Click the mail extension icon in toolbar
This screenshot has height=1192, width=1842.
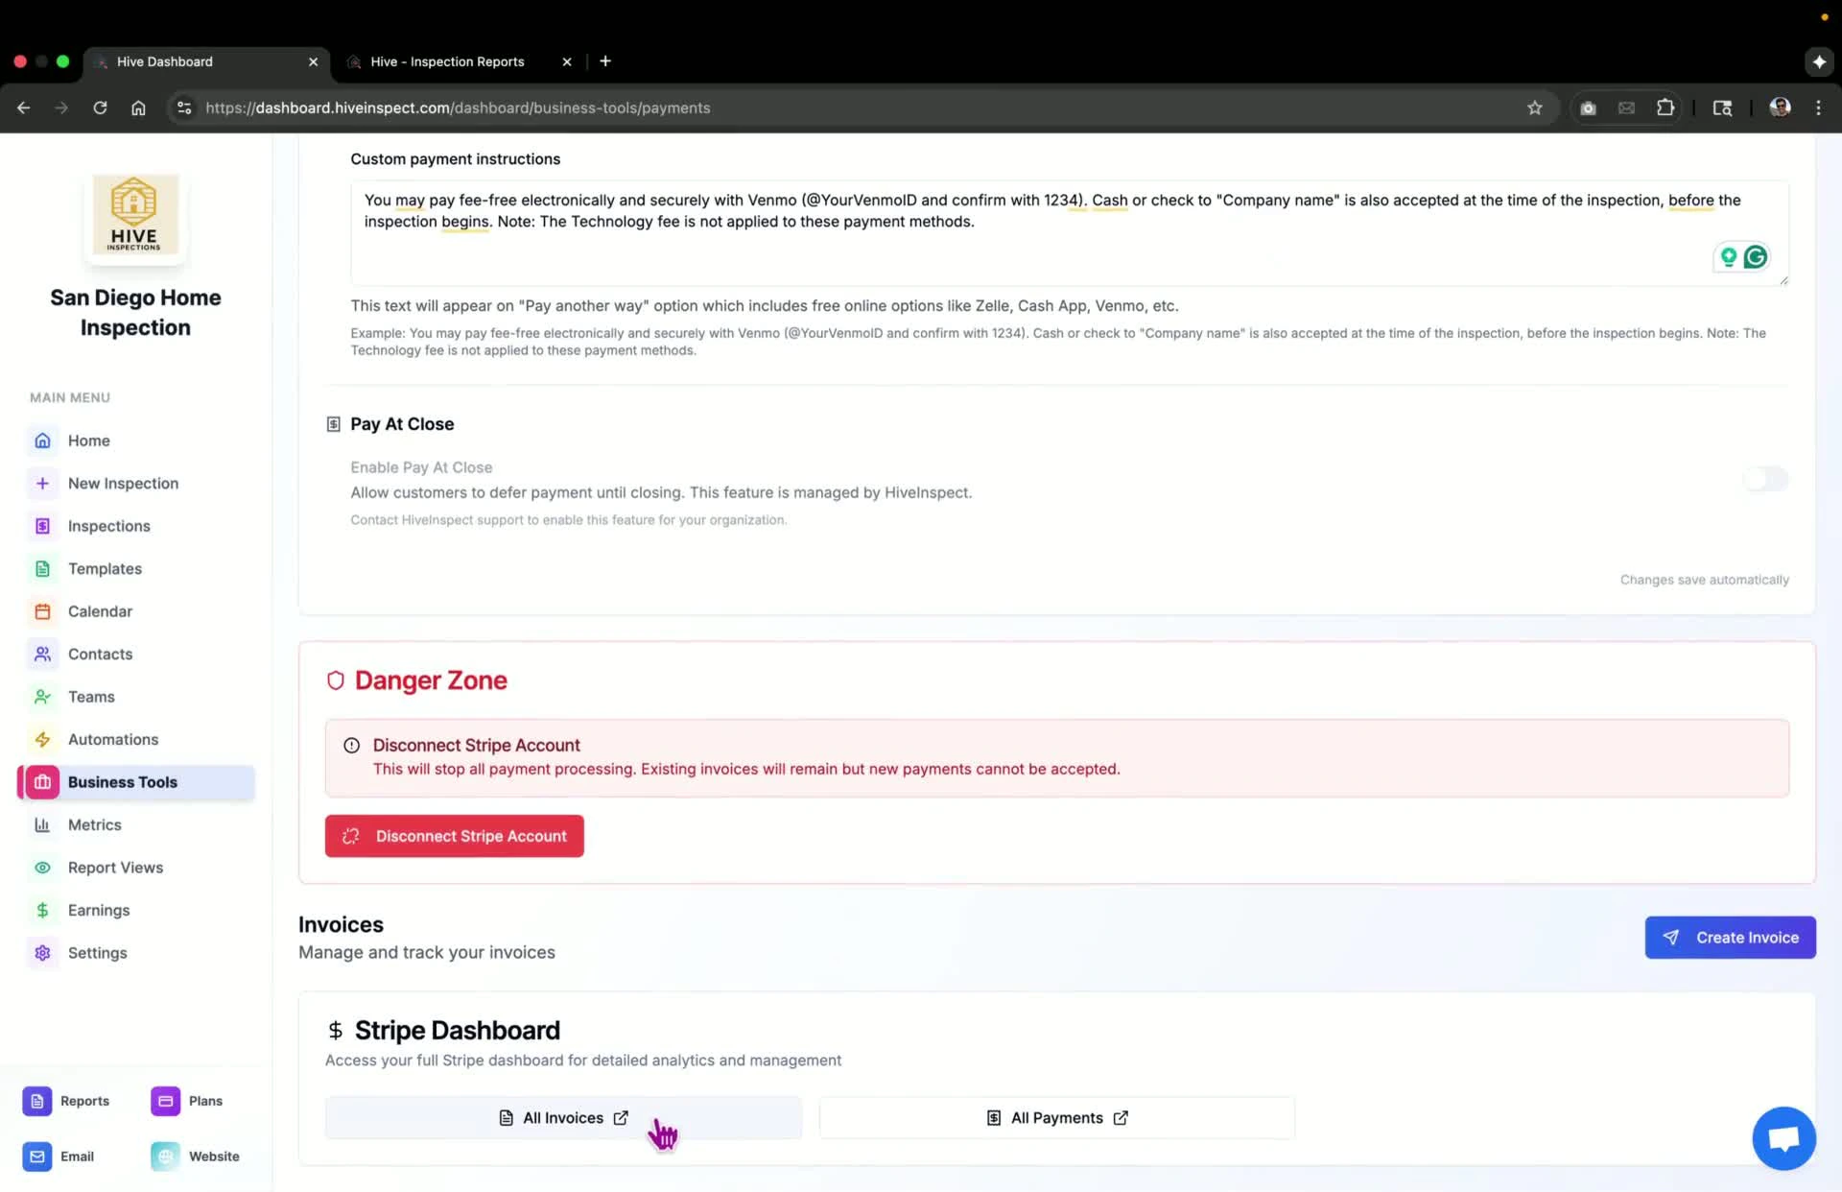click(x=1626, y=107)
